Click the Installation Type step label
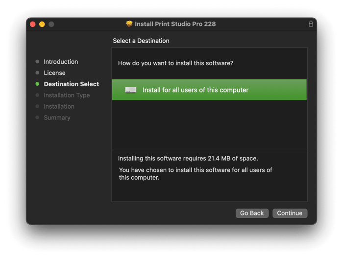Image resolution: width=343 pixels, height=259 pixels. [x=67, y=95]
